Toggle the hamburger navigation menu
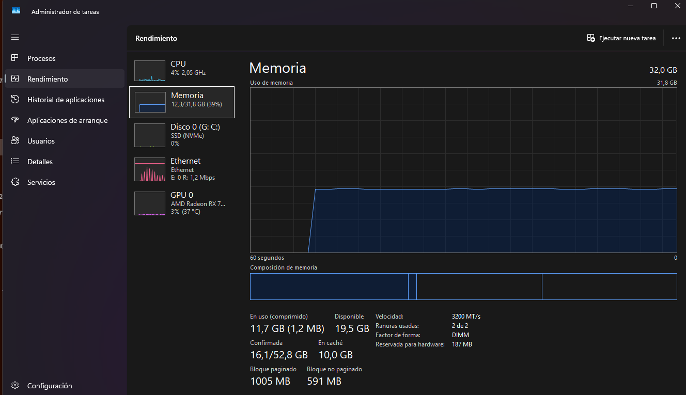The width and height of the screenshot is (686, 395). pyautogui.click(x=15, y=37)
